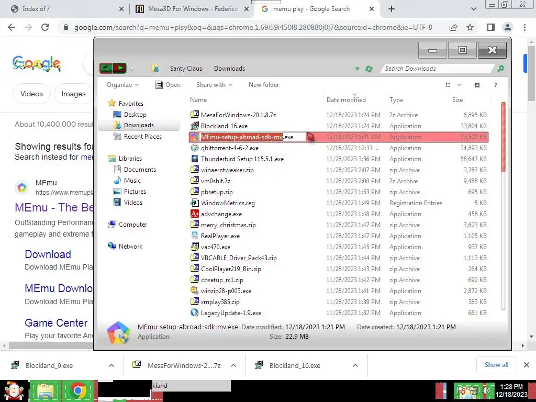The height and width of the screenshot is (402, 536).
Task: Focus the Search Downloads field
Action: [x=438, y=69]
